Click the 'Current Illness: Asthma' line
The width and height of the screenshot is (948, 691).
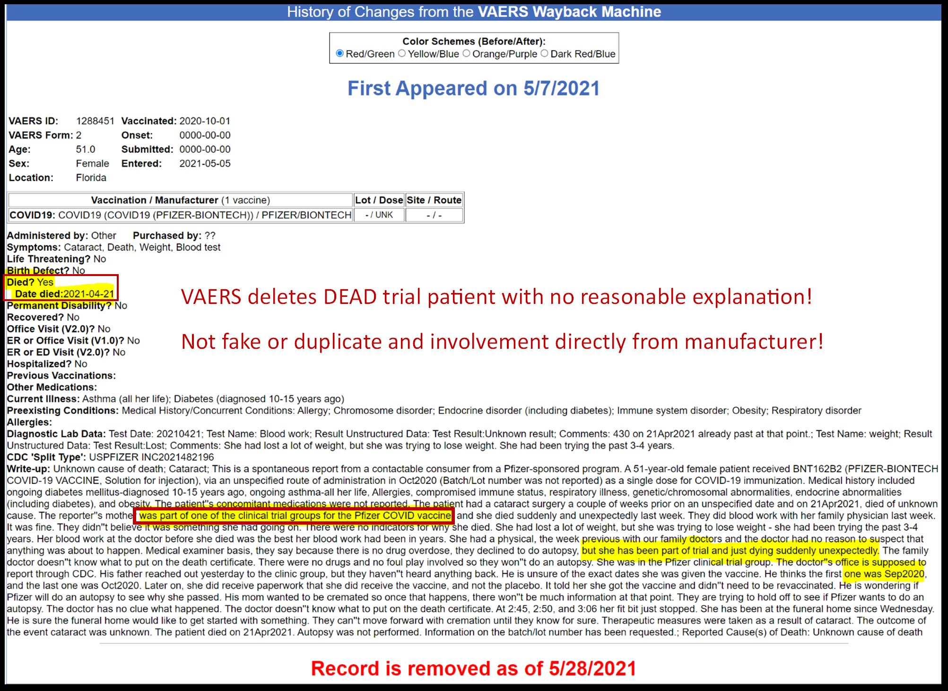point(175,399)
